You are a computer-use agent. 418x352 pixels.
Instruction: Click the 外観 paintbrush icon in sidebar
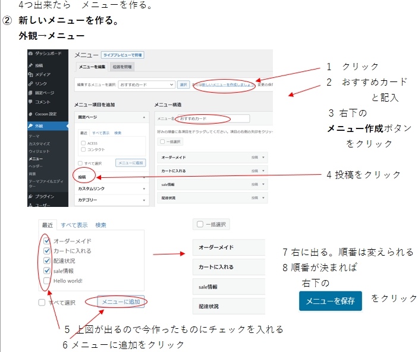tap(31, 126)
